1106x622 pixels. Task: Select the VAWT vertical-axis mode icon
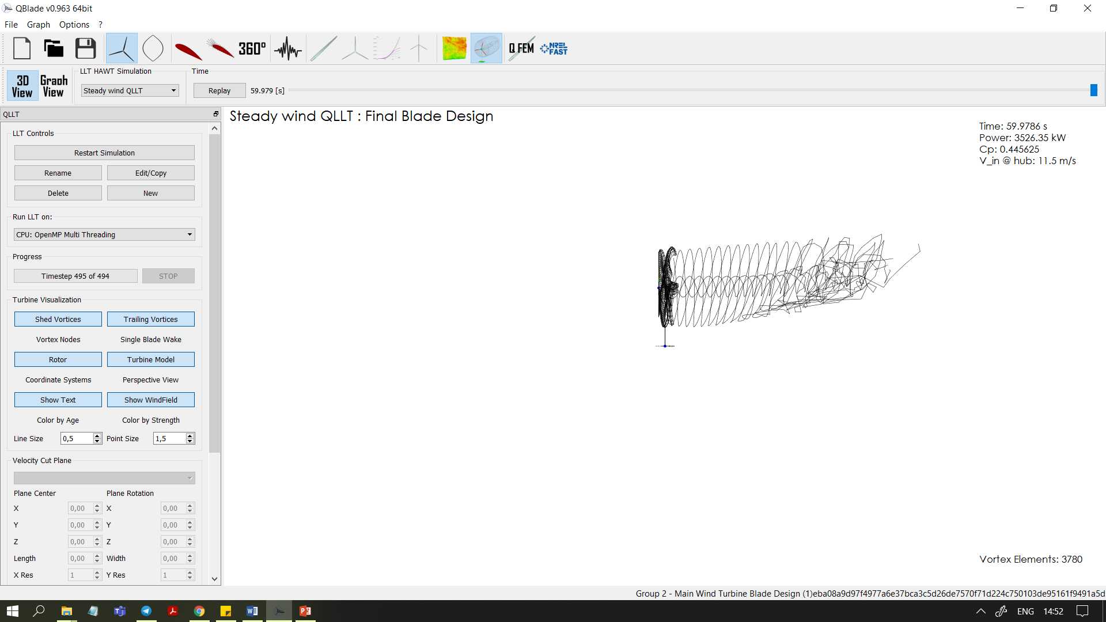[153, 48]
